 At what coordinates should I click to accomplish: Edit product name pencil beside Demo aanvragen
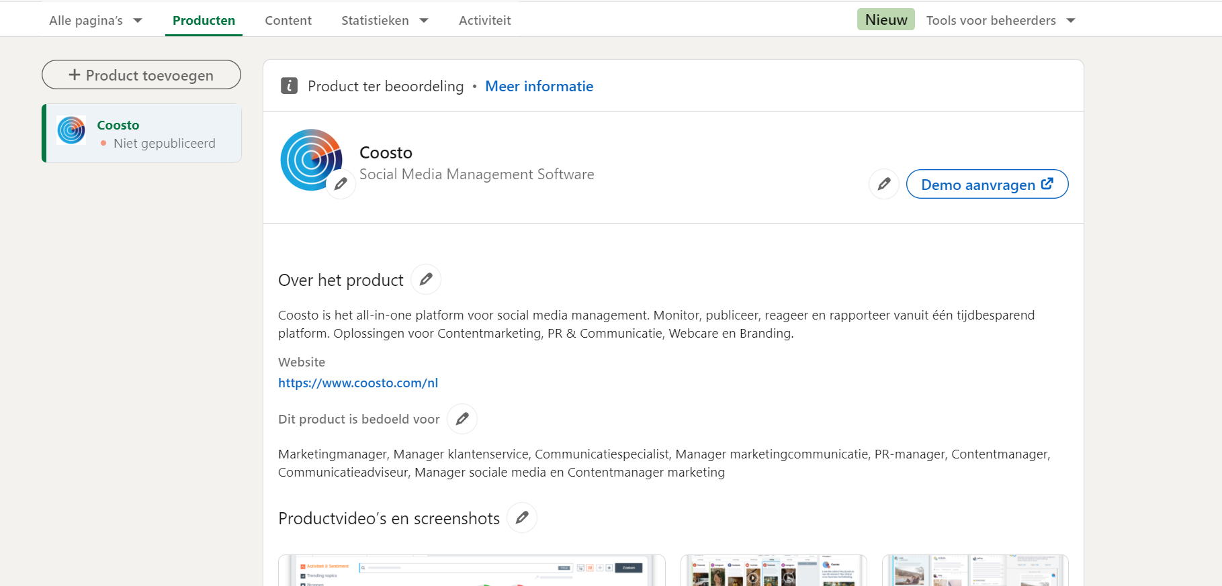(x=884, y=184)
